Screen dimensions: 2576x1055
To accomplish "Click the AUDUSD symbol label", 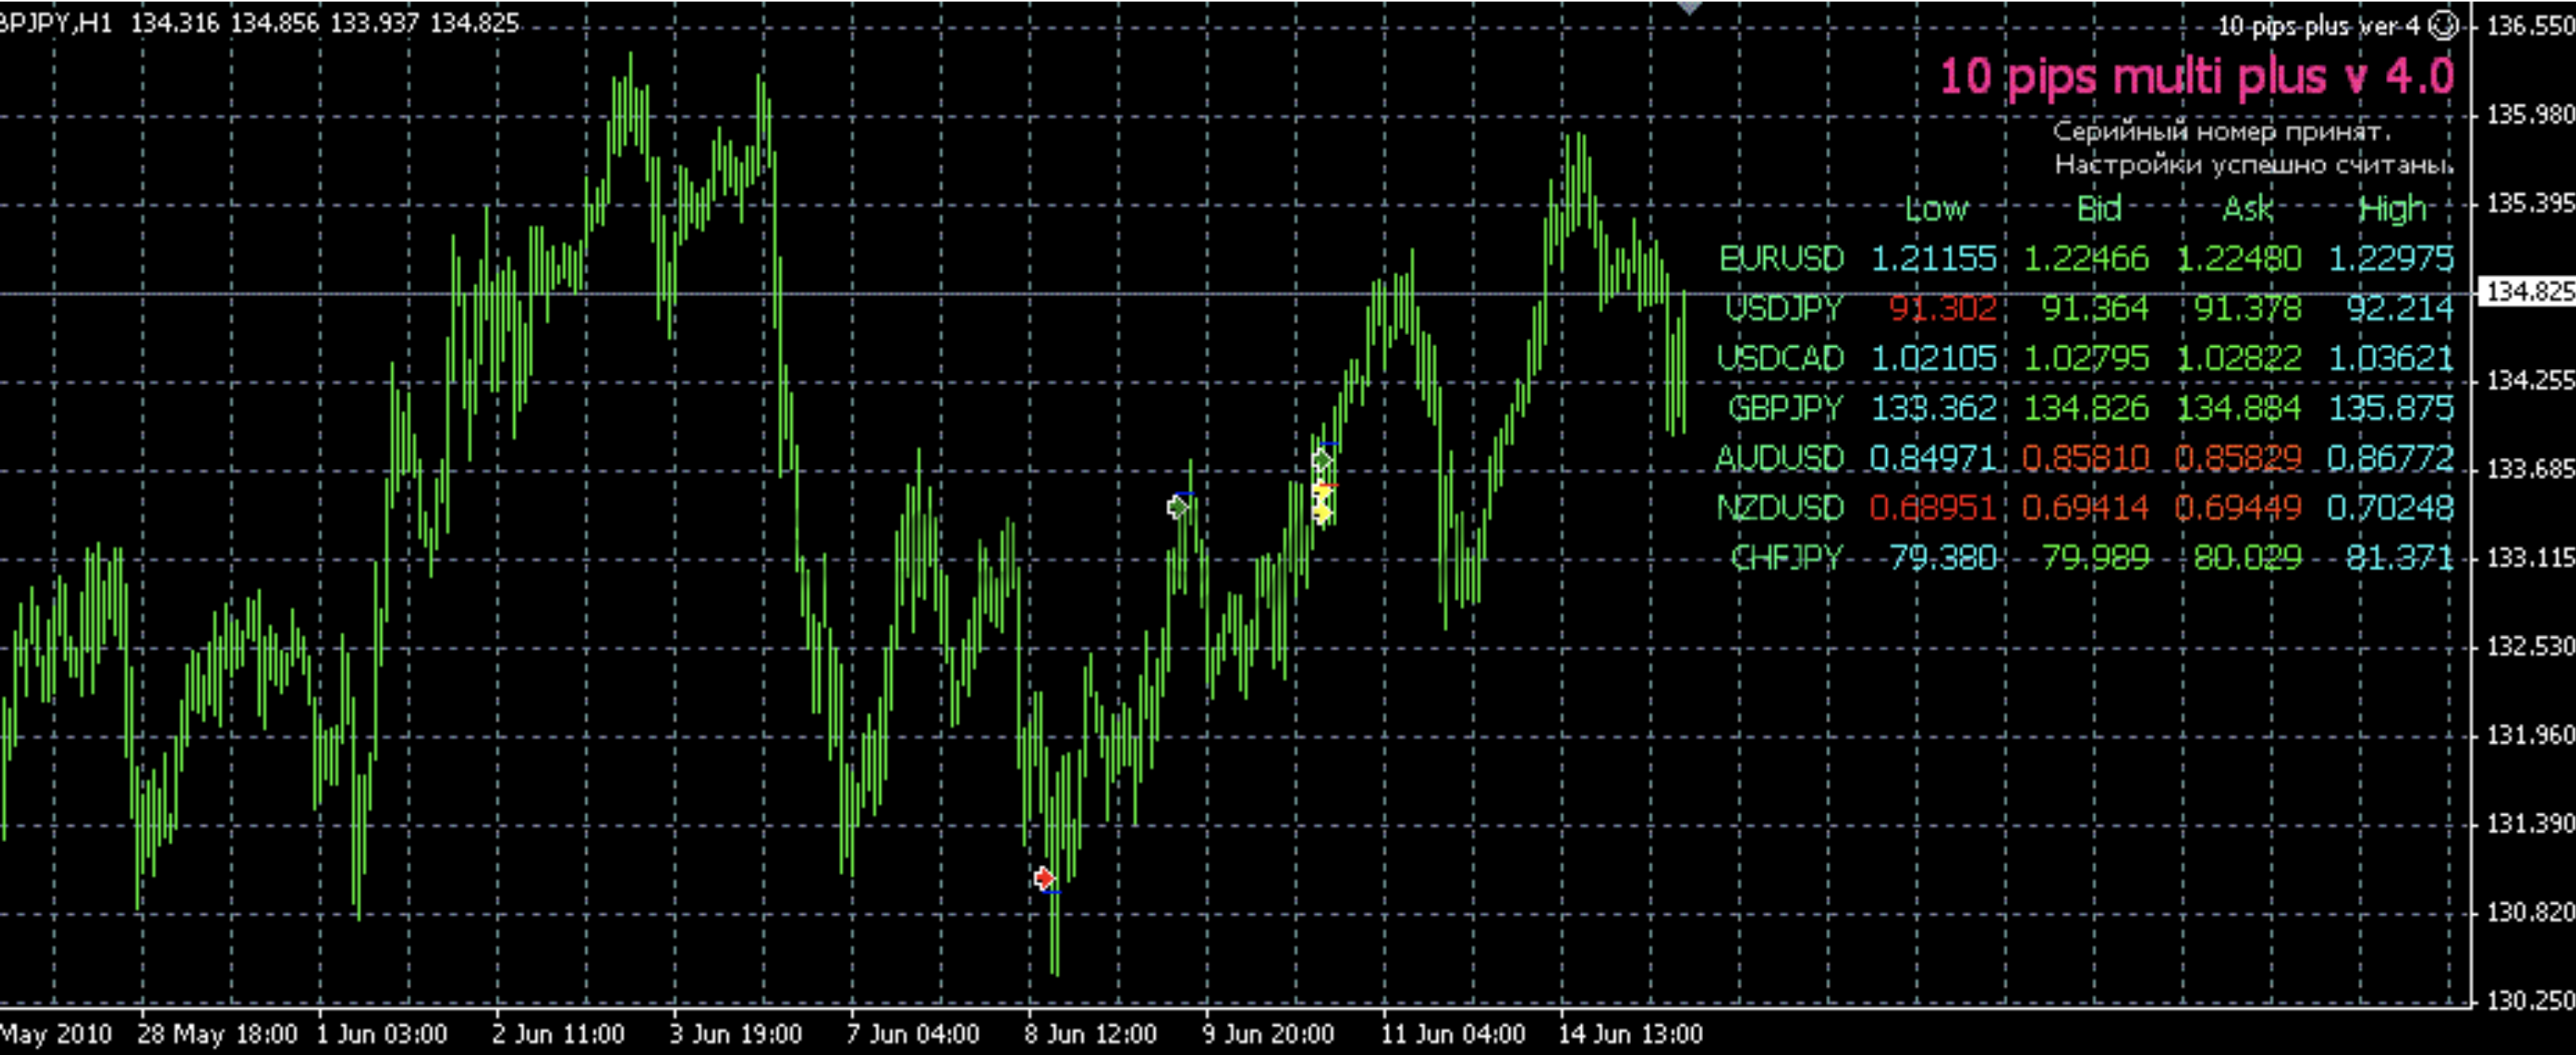I will tap(1779, 458).
